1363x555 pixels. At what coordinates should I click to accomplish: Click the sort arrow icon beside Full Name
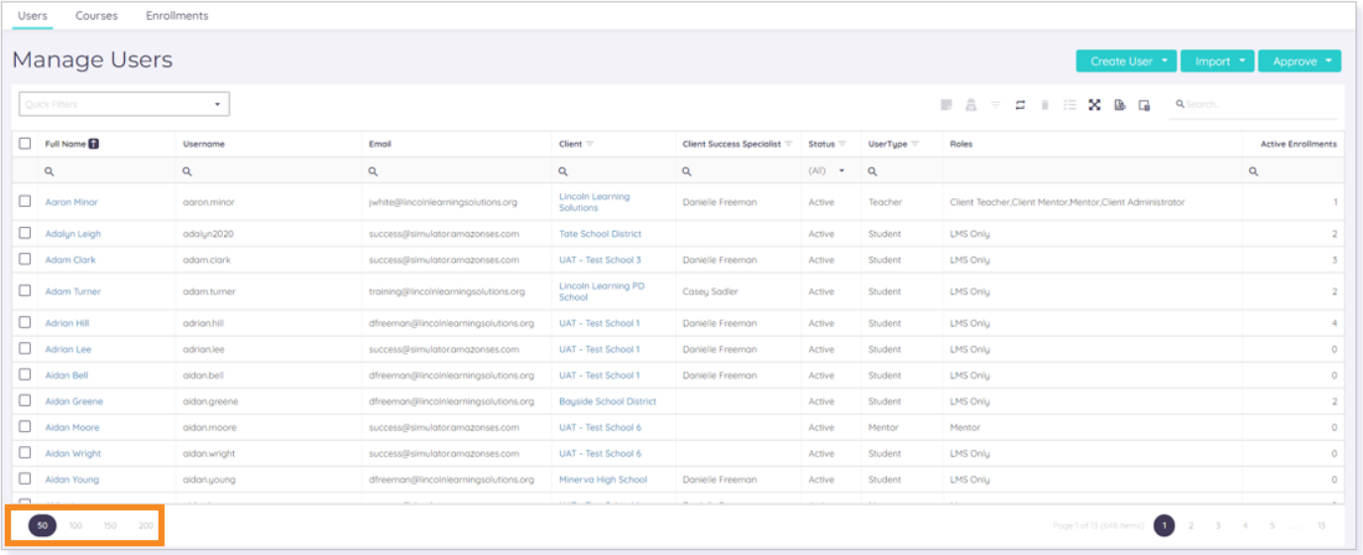(x=94, y=144)
